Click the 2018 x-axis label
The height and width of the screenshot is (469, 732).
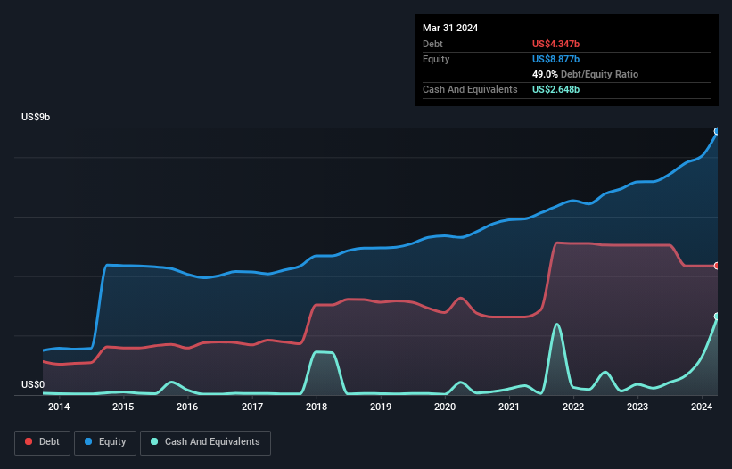click(x=317, y=407)
